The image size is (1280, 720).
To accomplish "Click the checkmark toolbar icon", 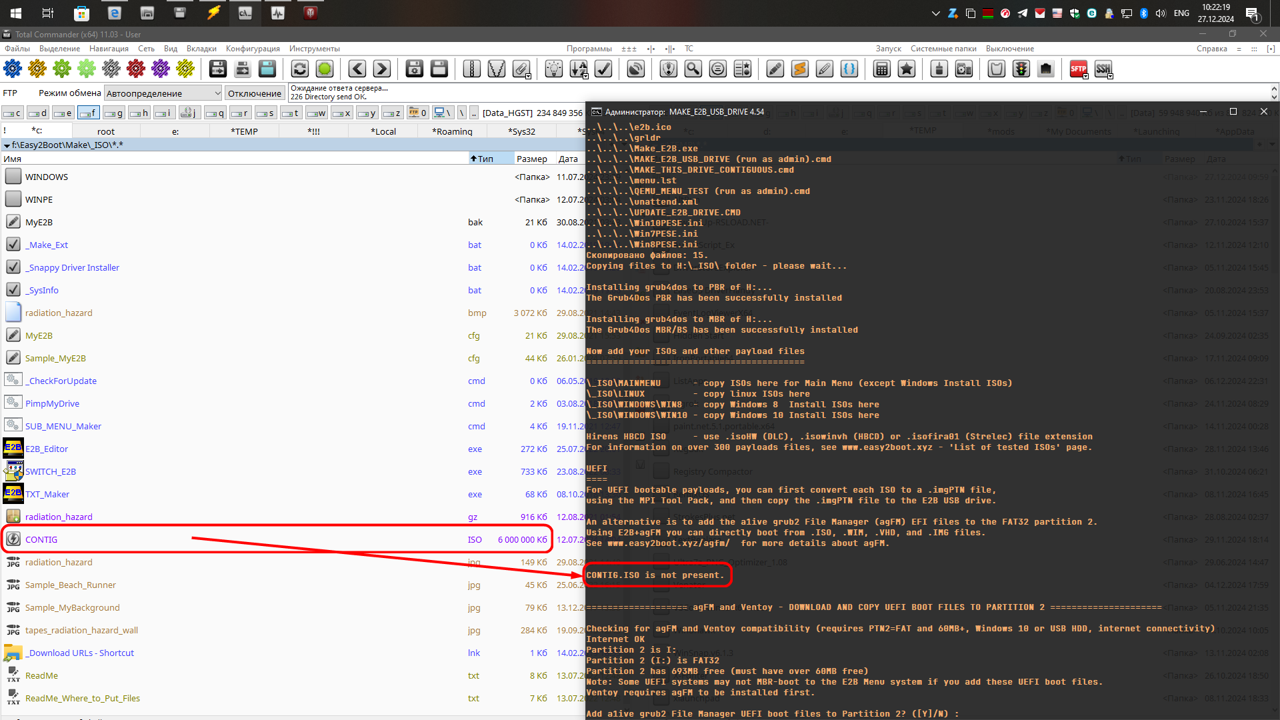I will tap(603, 69).
